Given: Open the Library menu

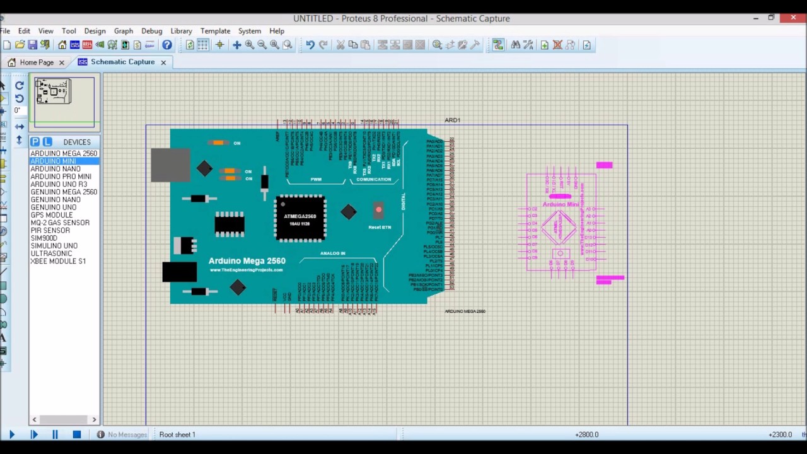Looking at the screenshot, I should (x=181, y=31).
